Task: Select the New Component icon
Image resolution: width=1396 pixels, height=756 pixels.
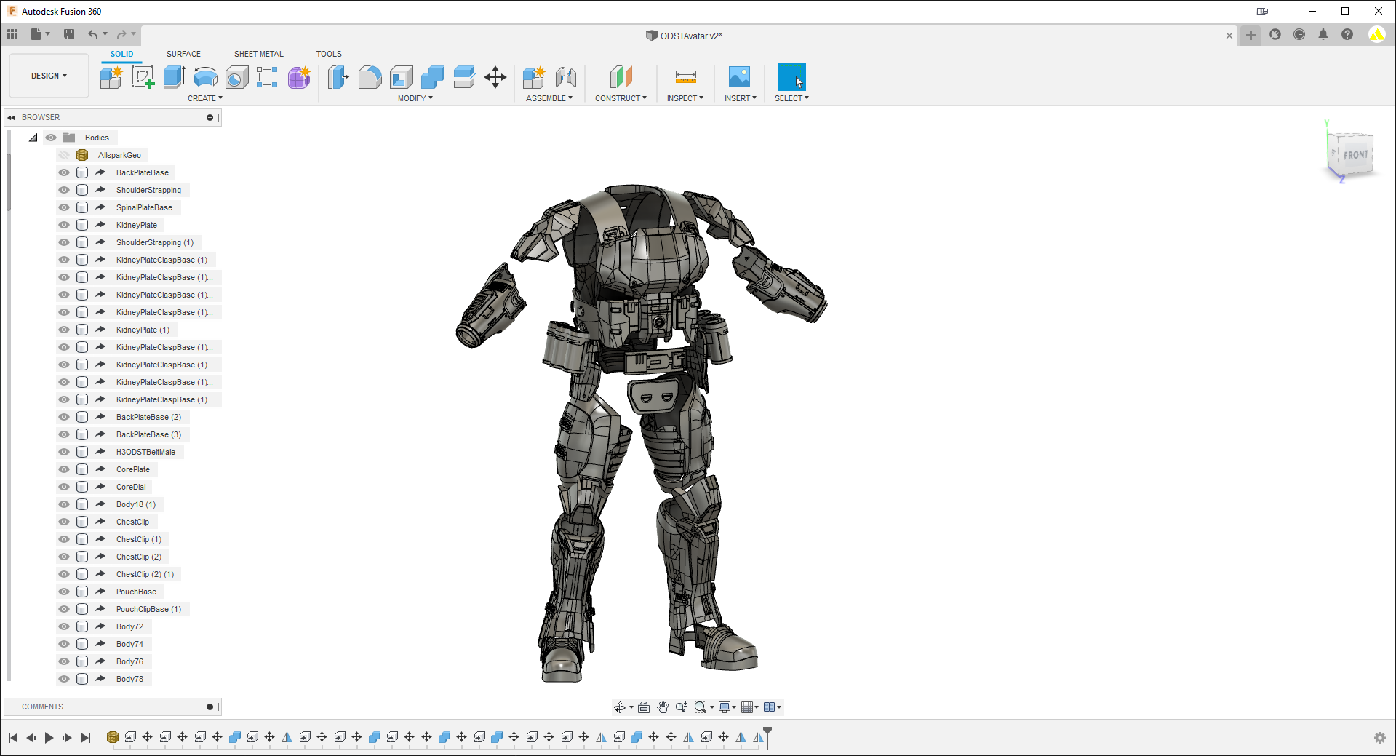Action: tap(111, 77)
